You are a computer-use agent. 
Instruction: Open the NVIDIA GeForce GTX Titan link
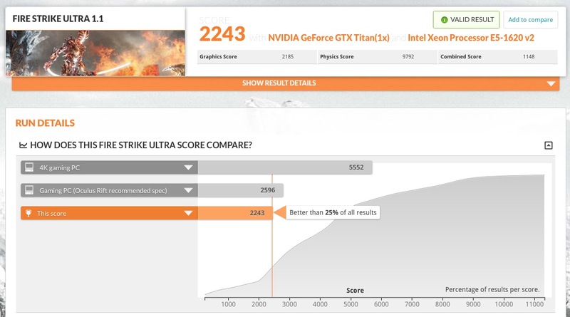tap(328, 38)
